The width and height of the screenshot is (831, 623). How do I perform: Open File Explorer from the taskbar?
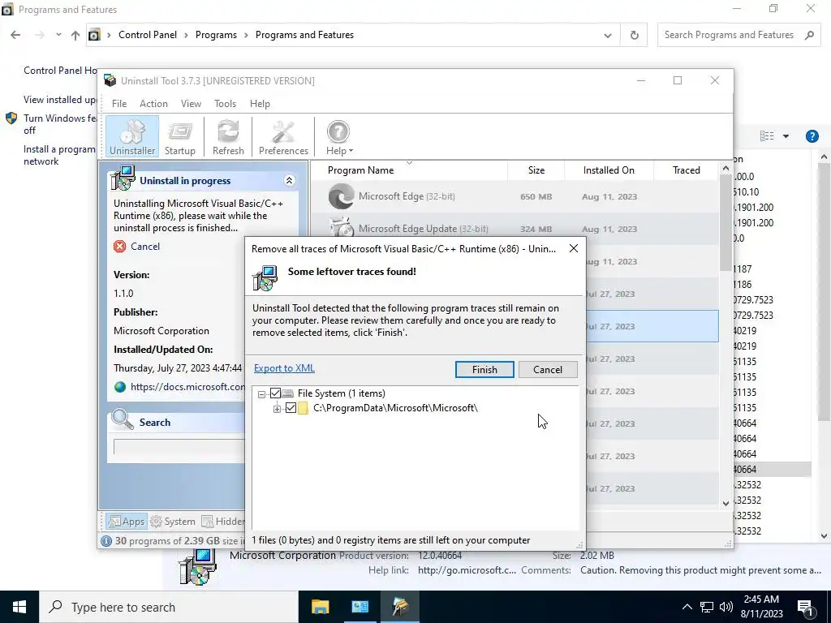[320, 607]
